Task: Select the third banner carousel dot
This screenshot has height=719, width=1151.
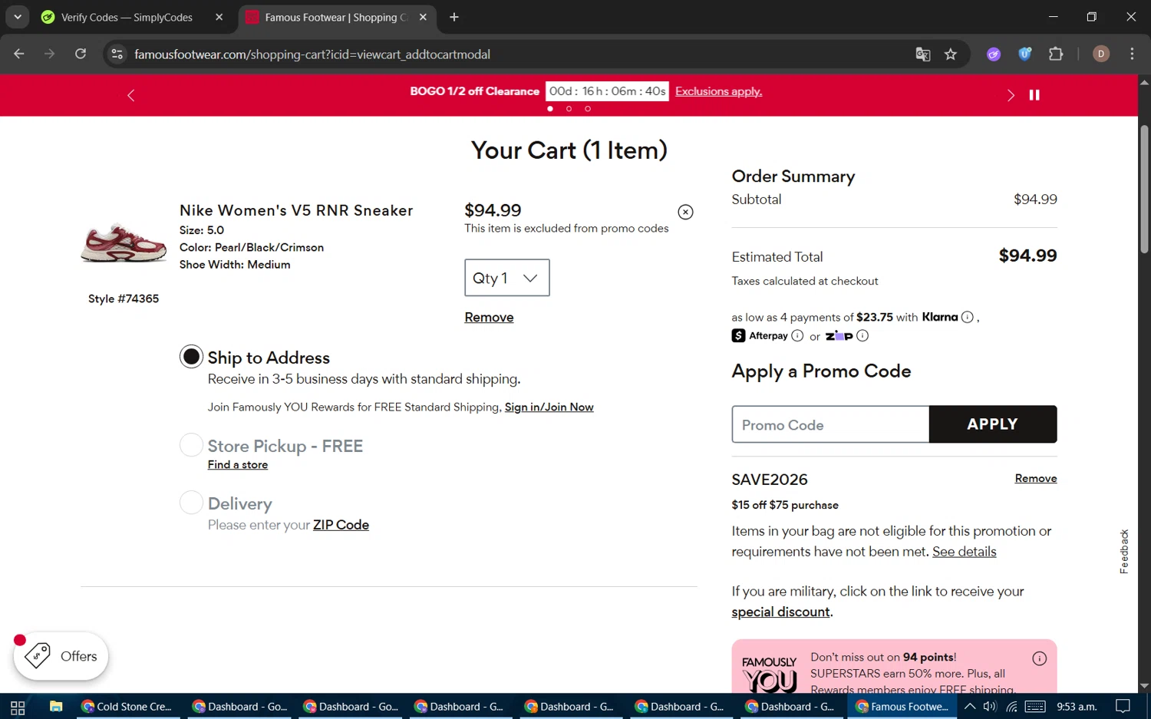Action: tap(588, 109)
